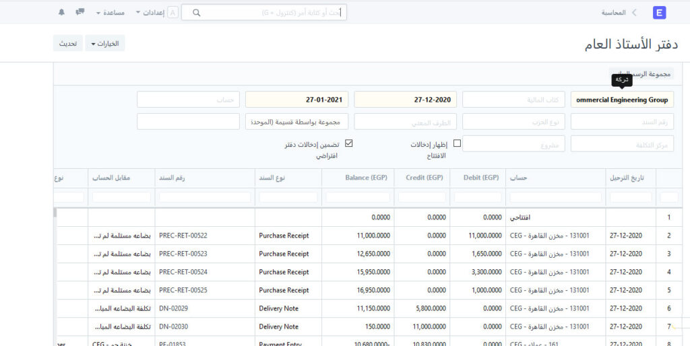Open the notifications bell

point(61,12)
